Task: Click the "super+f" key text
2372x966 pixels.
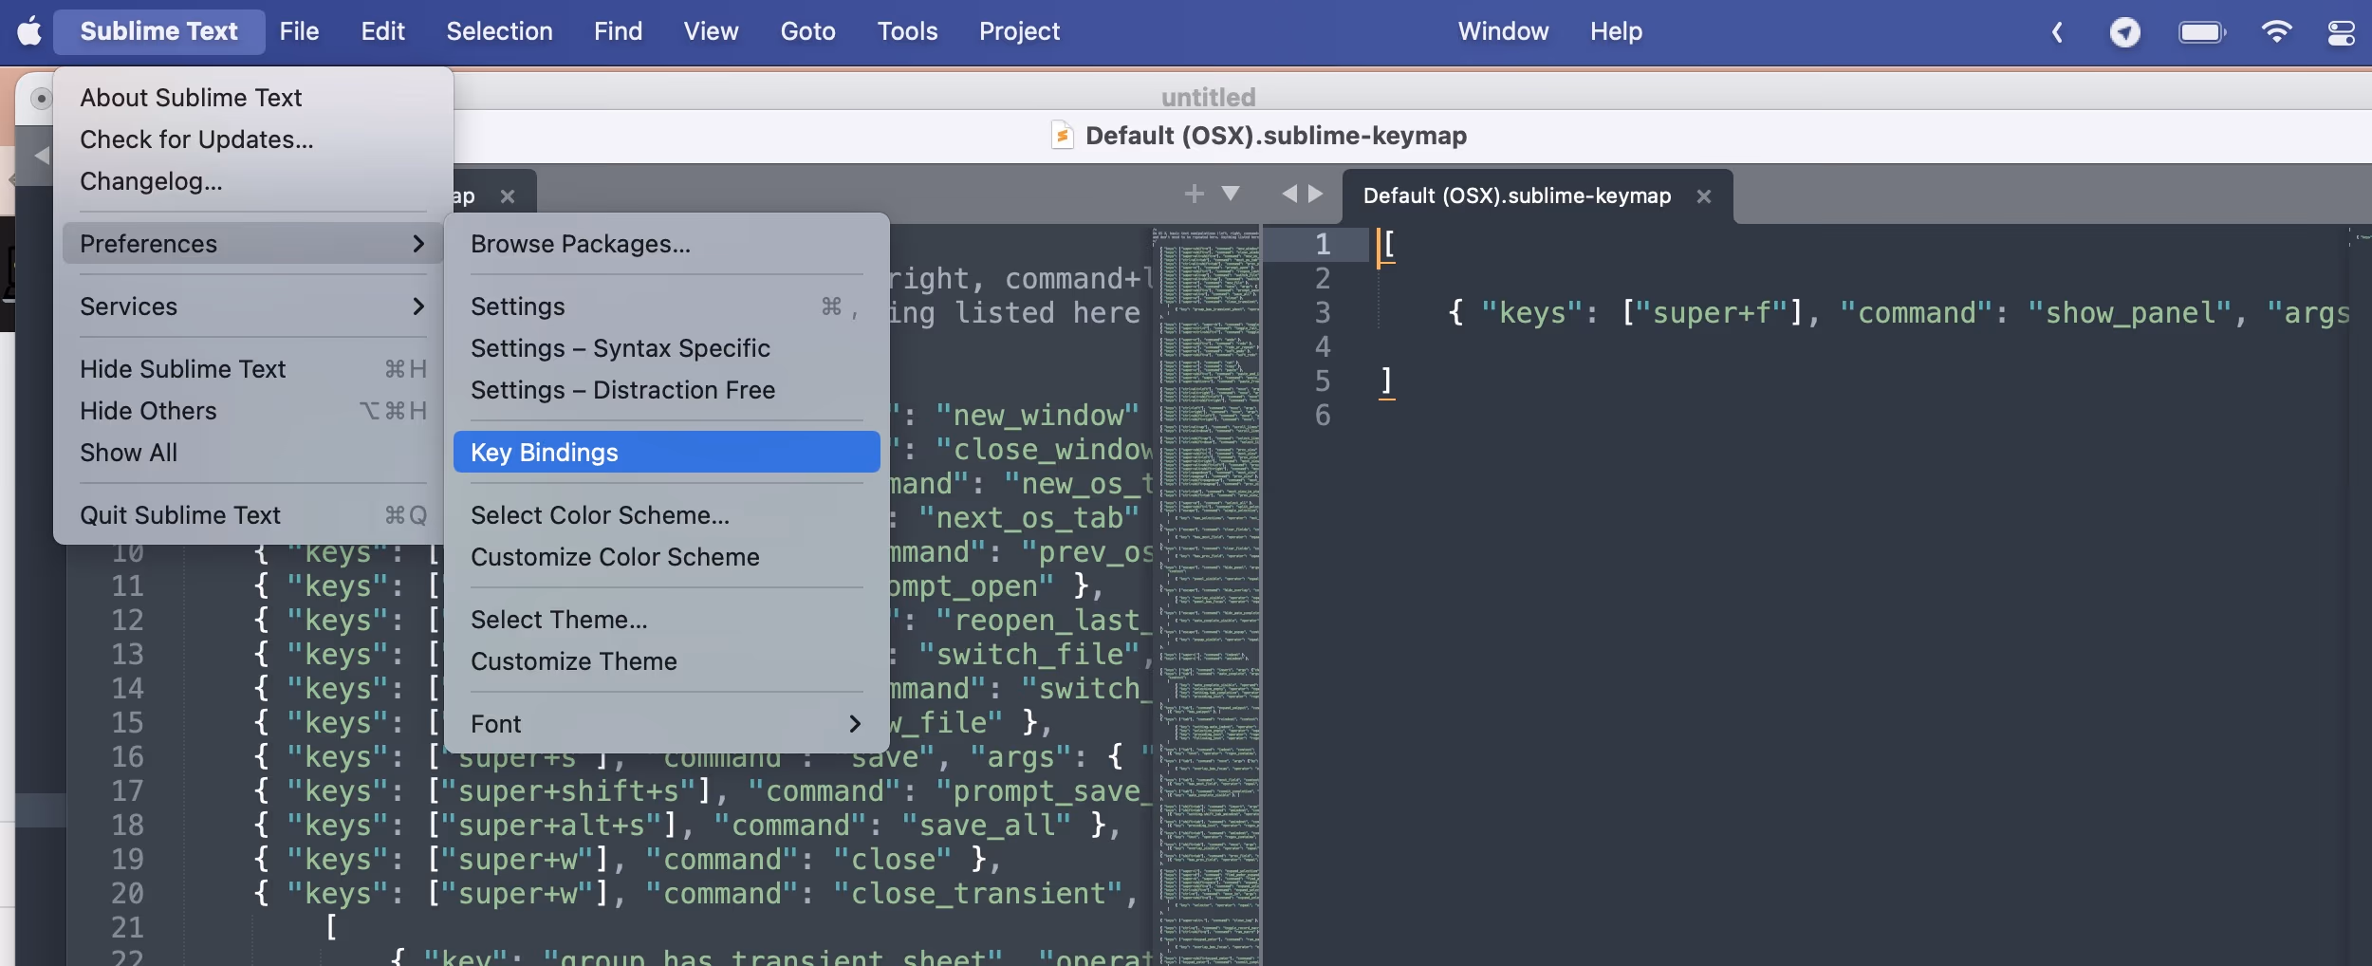Action: pyautogui.click(x=1712, y=312)
